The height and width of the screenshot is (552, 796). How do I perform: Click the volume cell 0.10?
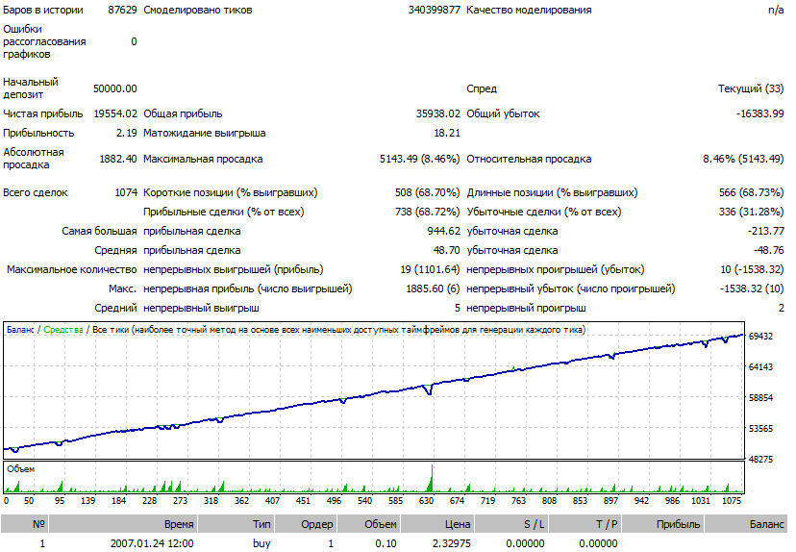point(386,543)
